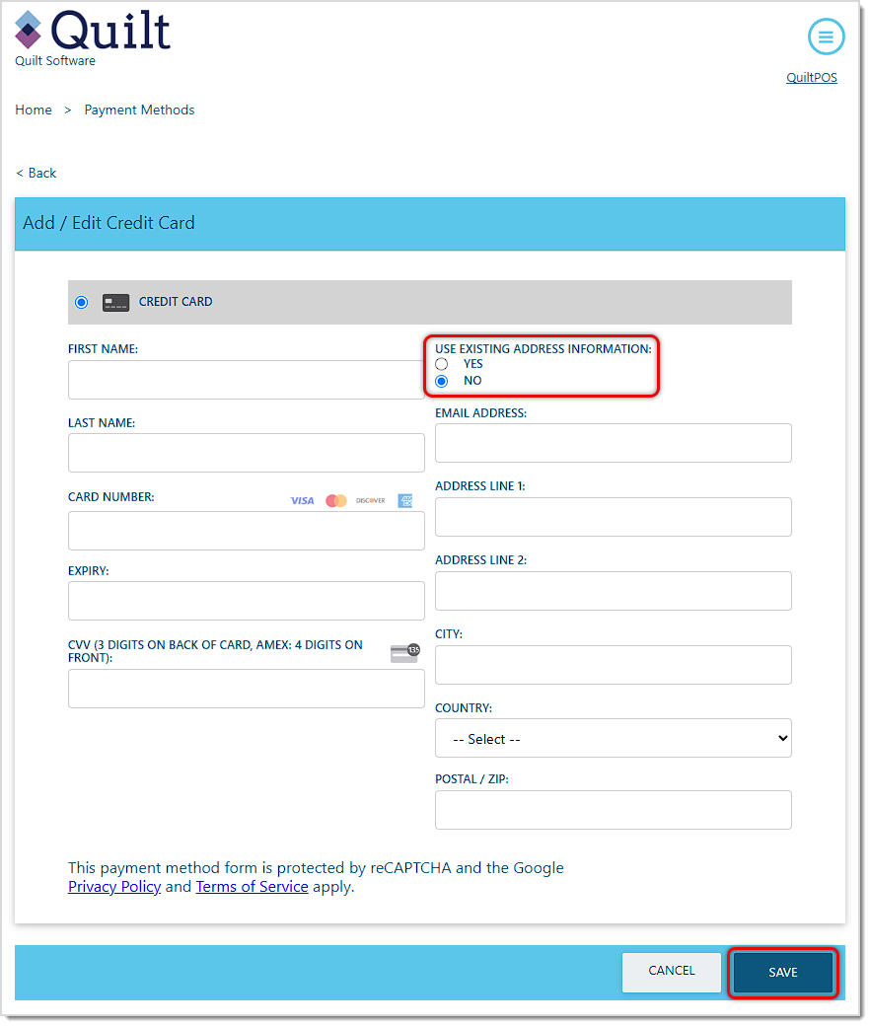Image resolution: width=870 pixels, height=1026 pixels.
Task: Click the CREDIT CARD label
Action: [x=176, y=303]
